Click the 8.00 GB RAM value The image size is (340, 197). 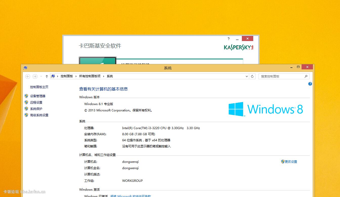click(x=139, y=134)
